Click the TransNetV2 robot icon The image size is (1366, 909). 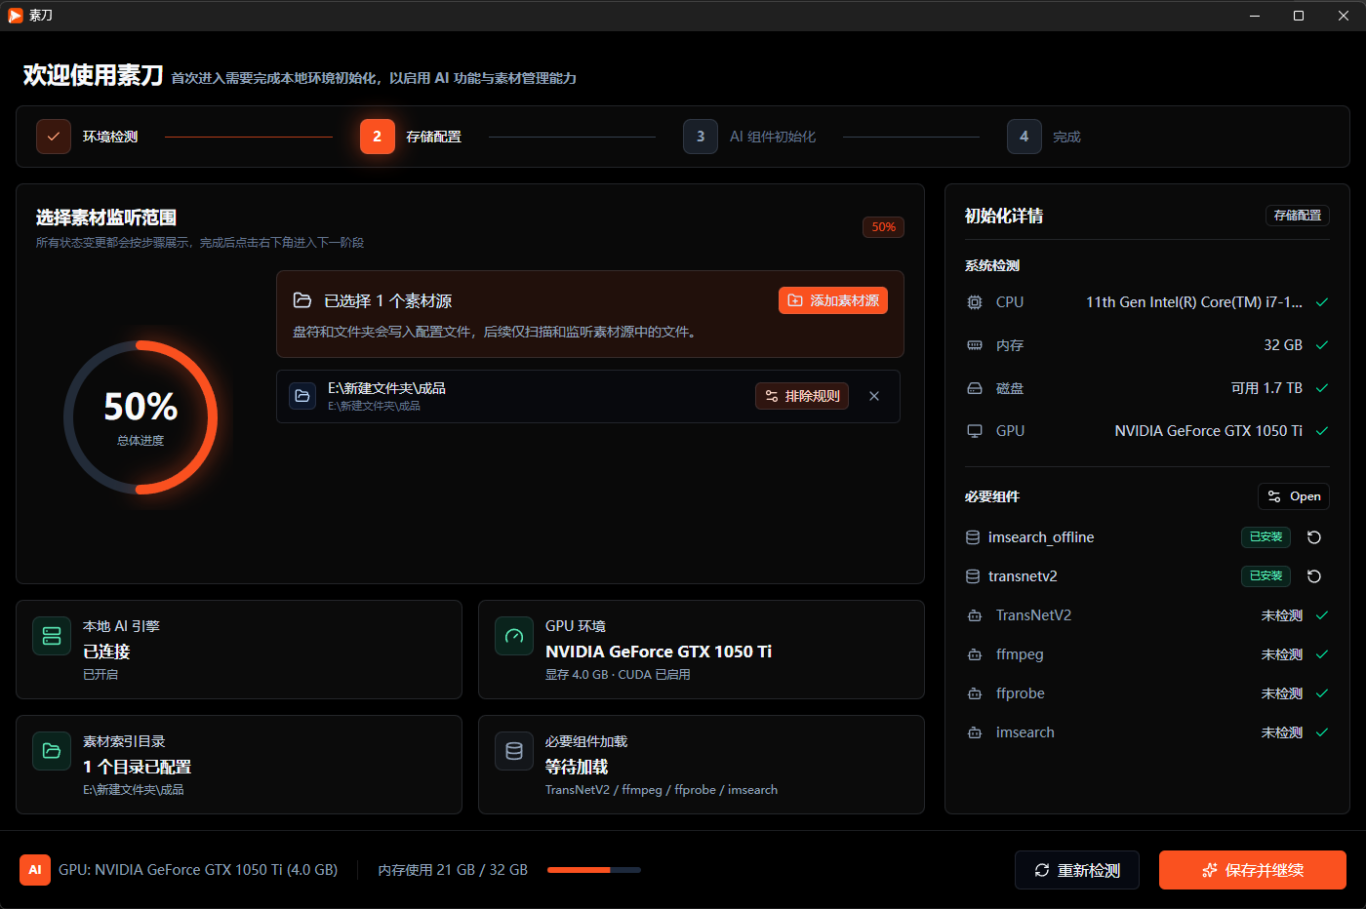point(975,615)
